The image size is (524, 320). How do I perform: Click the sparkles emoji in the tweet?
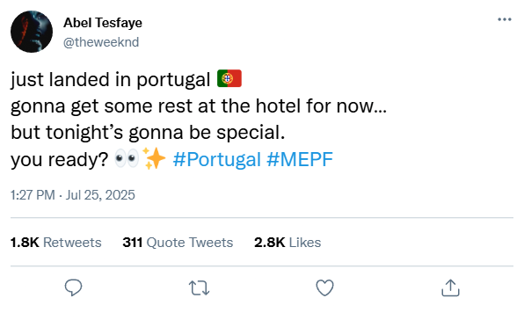[x=154, y=158]
